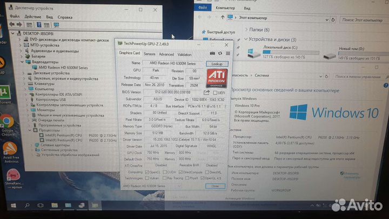The height and width of the screenshot is (219, 389).
Task: Toggle the DirectCompute checkbox
Action: [180, 172]
